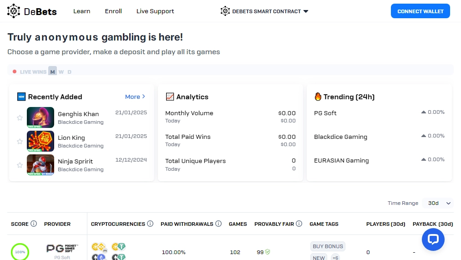Open Ninja Spririt game thumbnail

[x=41, y=165]
